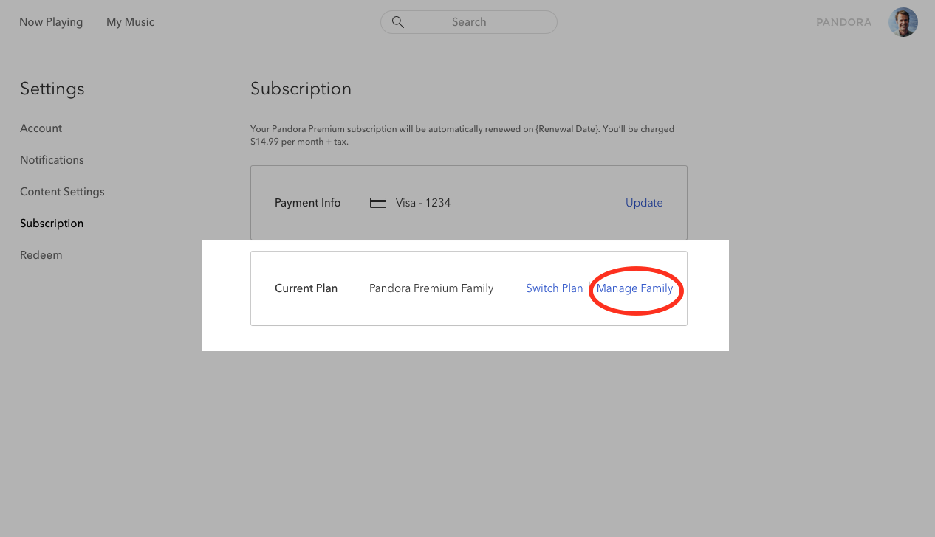Viewport: 935px width, 537px height.
Task: Click the credit card icon
Action: [378, 203]
